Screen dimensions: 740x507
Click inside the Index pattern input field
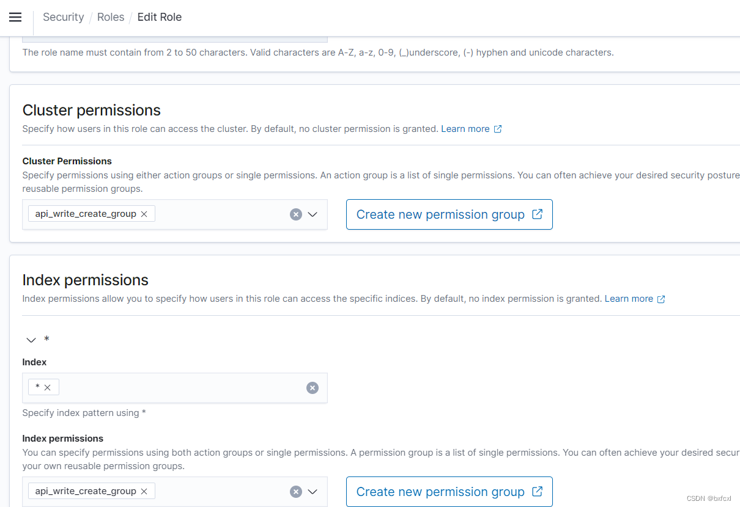click(x=183, y=387)
